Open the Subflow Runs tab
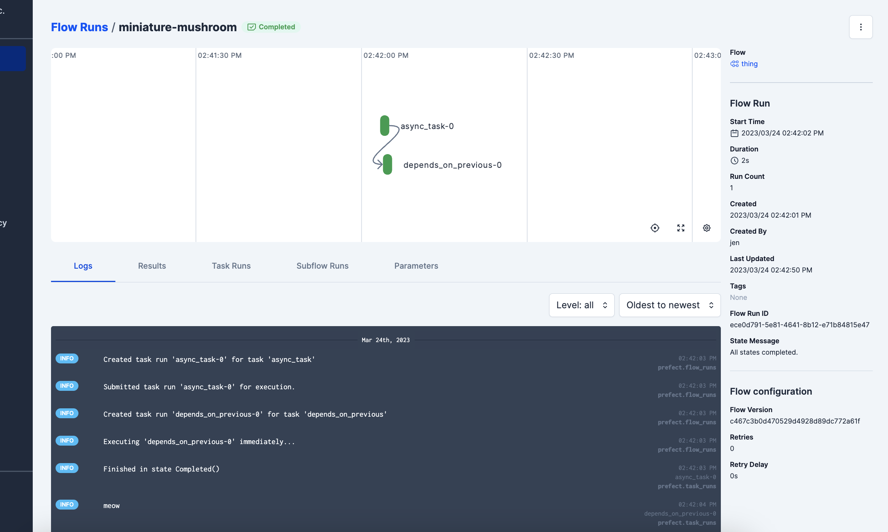 pyautogui.click(x=322, y=266)
